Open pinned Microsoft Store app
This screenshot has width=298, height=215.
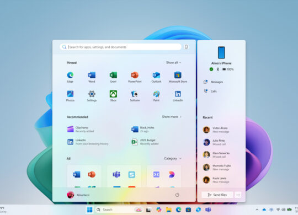coord(178,77)
